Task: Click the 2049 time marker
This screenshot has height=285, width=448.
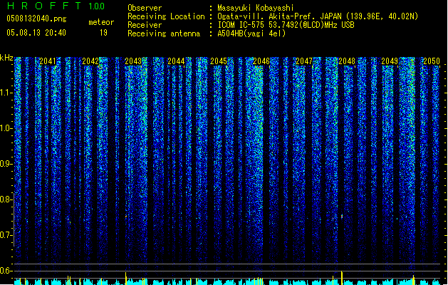Action: [x=390, y=61]
